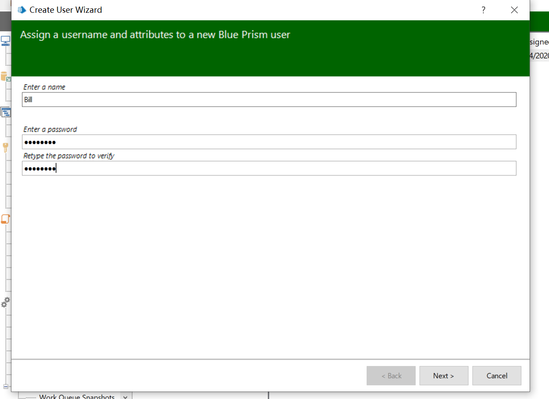Image resolution: width=549 pixels, height=399 pixels.
Task: Select Work Queue Snapshots in background tree
Action: [x=77, y=396]
